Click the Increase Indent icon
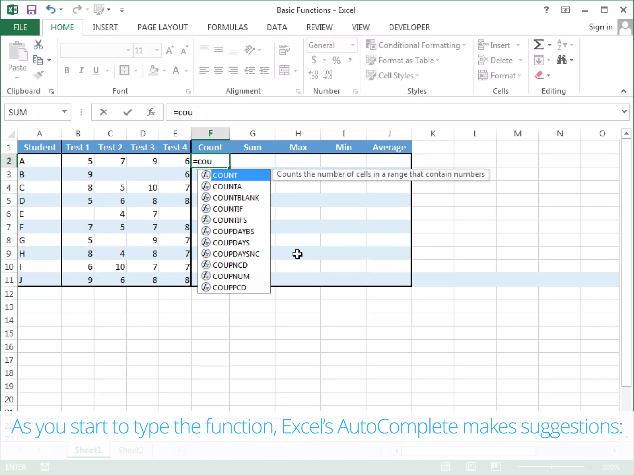634x475 pixels. [264, 71]
